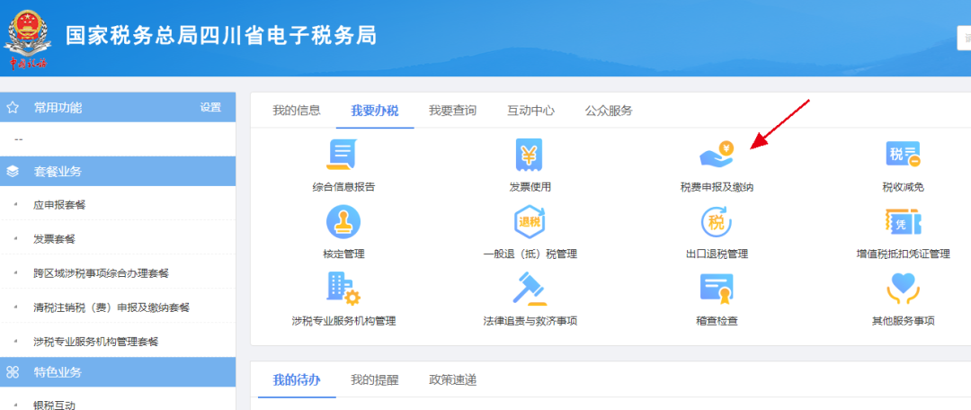Switch to 我要查询 tab
Screen dimensions: 971x410
pyautogui.click(x=452, y=111)
